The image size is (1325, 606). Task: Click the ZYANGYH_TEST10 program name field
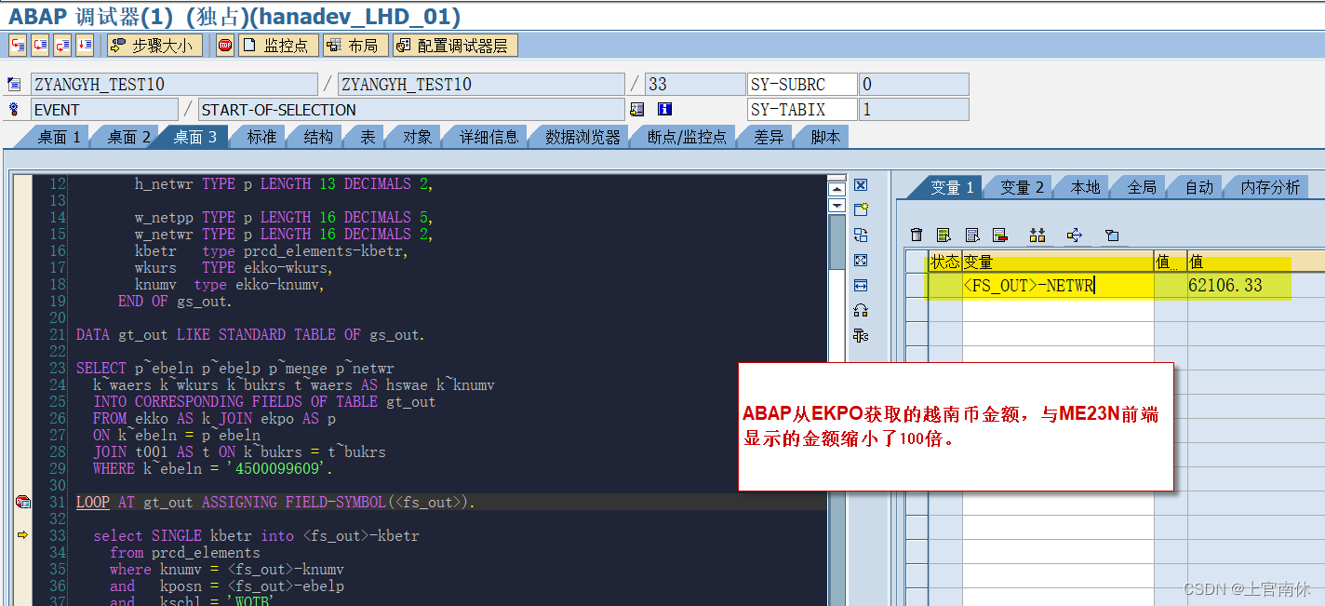pyautogui.click(x=172, y=84)
